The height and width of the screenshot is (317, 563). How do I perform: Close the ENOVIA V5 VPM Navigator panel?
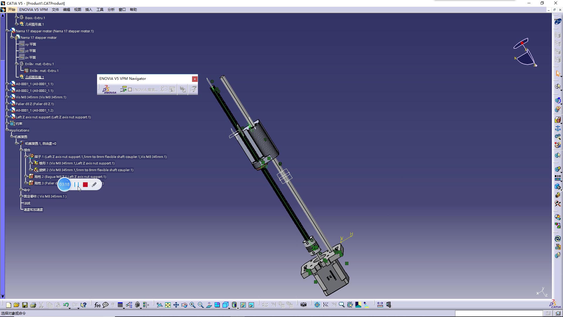point(195,79)
